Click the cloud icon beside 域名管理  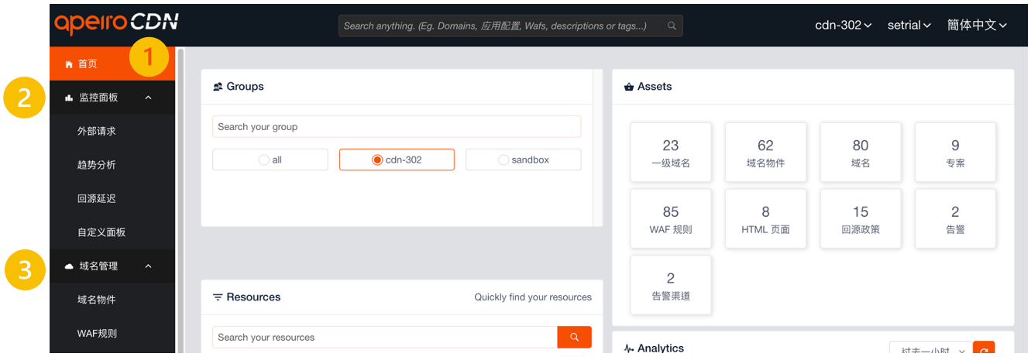point(69,266)
